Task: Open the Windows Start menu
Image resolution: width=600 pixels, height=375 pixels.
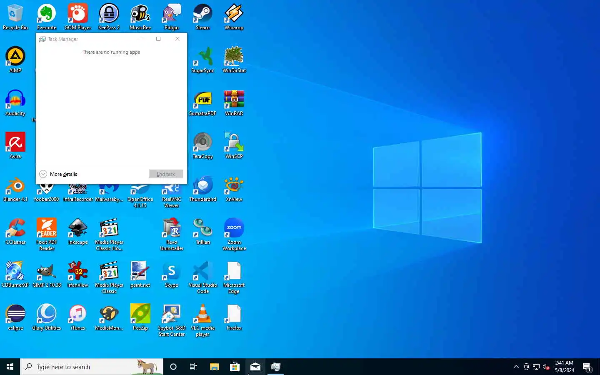Action: pos(10,367)
